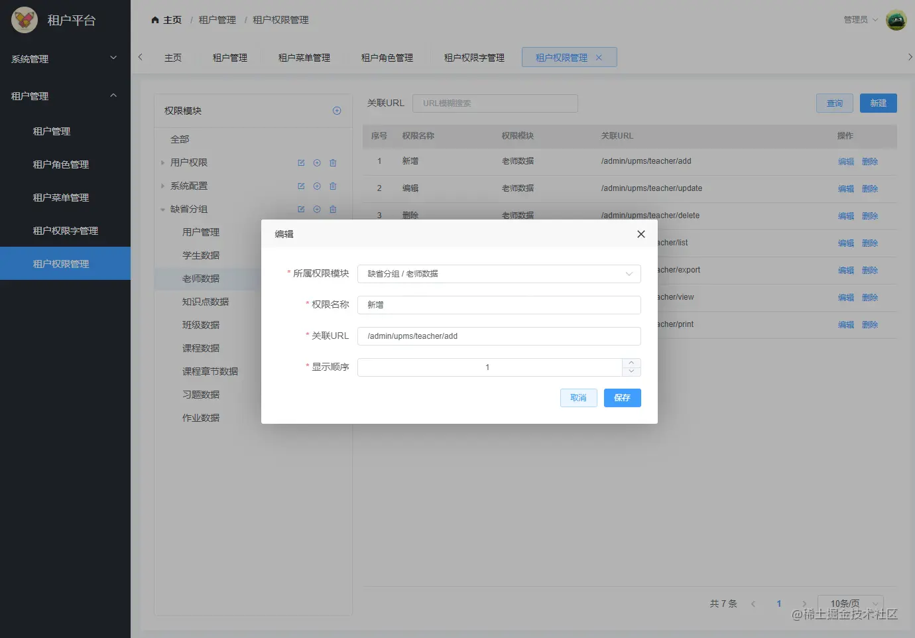Switch to the 主页 tab

(173, 58)
